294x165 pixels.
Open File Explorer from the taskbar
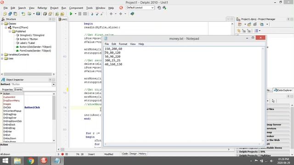pyautogui.click(x=17, y=161)
